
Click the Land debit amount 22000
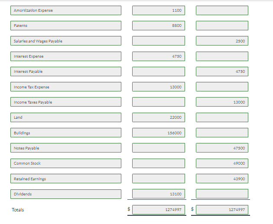pyautogui.click(x=159, y=117)
